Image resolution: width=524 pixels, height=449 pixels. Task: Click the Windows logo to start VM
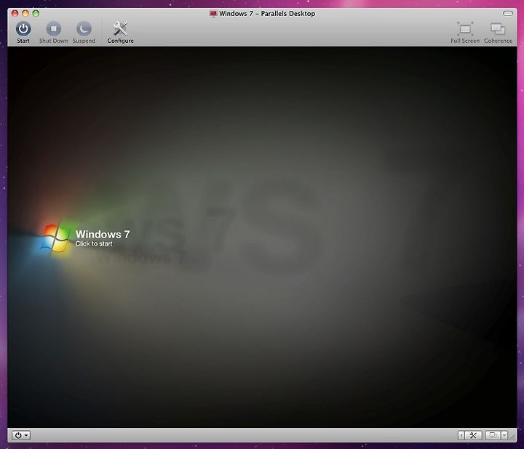click(x=55, y=238)
